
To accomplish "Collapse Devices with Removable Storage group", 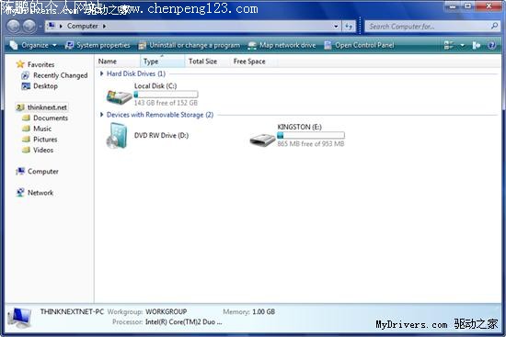I will (x=102, y=115).
